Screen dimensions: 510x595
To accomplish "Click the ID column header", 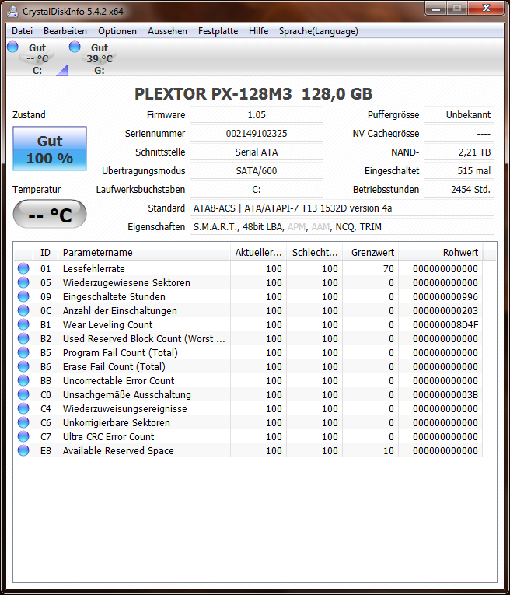I will [x=46, y=252].
